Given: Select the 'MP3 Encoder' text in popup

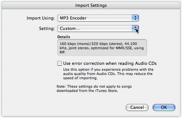Looking at the screenshot, I should 73,18.
